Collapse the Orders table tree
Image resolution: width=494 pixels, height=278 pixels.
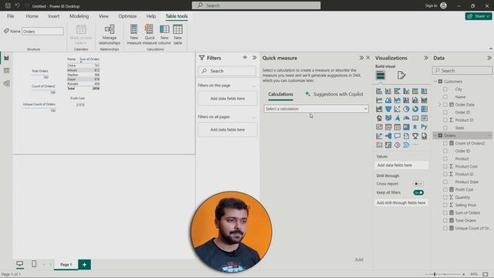435,136
